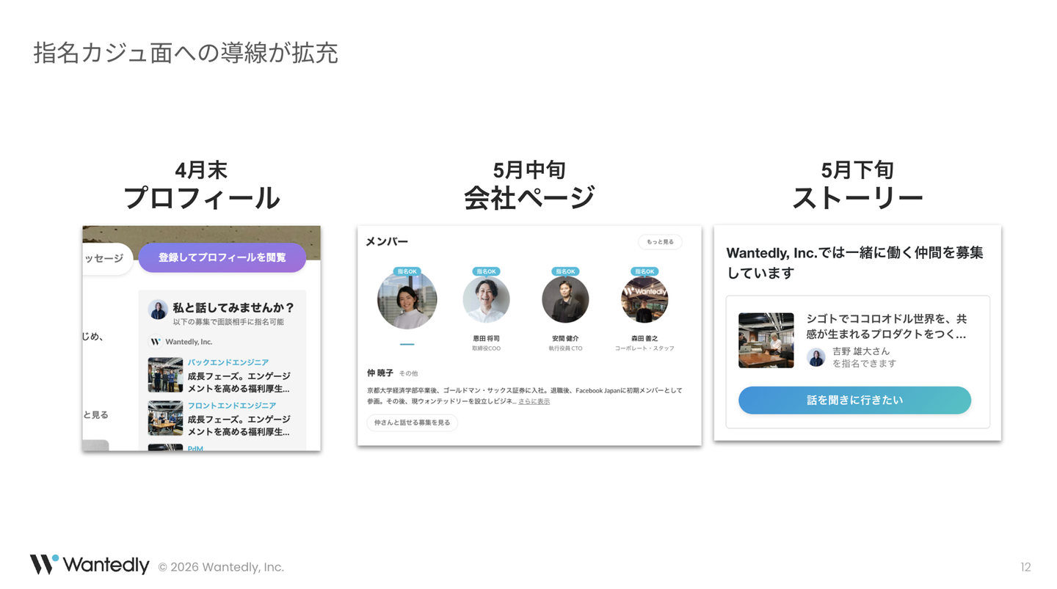Screen dimensions: 1057x589
Task: Click the 会社ページ column heading
Action: 528,198
